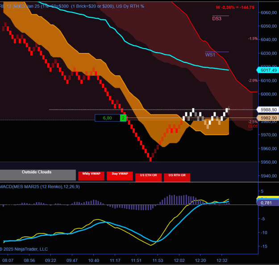Click the WS1 level label

tap(210, 55)
